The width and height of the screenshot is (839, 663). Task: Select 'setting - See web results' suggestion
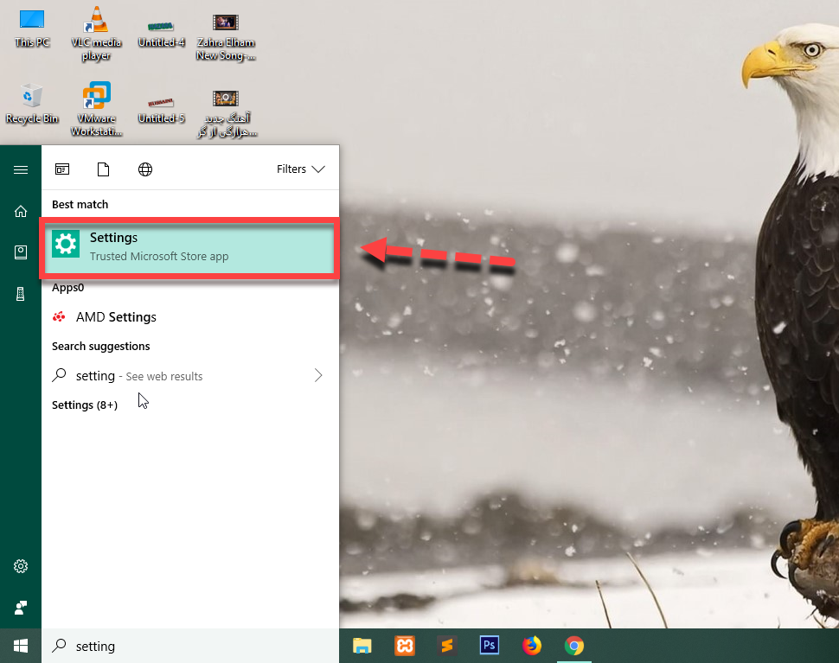(x=138, y=376)
